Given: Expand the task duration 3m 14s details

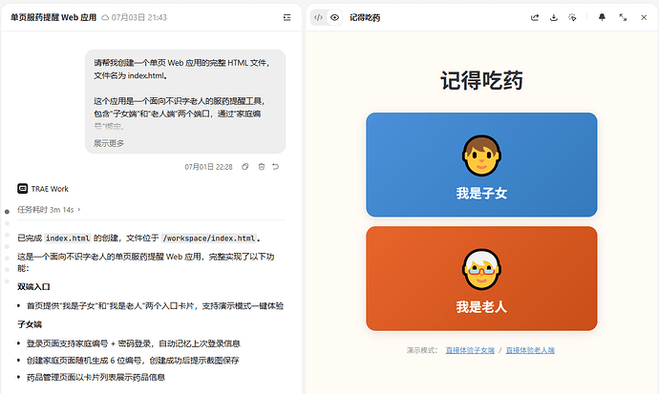Looking at the screenshot, I should [x=49, y=209].
